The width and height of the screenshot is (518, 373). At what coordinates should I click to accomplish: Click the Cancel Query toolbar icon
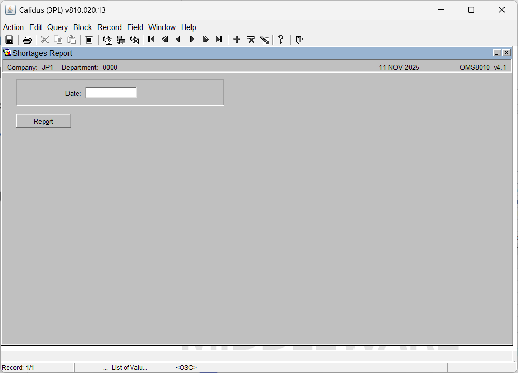134,40
